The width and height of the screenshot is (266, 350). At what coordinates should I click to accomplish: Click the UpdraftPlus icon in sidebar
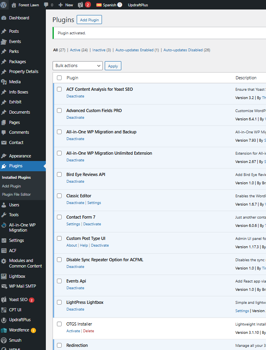(x=4, y=320)
